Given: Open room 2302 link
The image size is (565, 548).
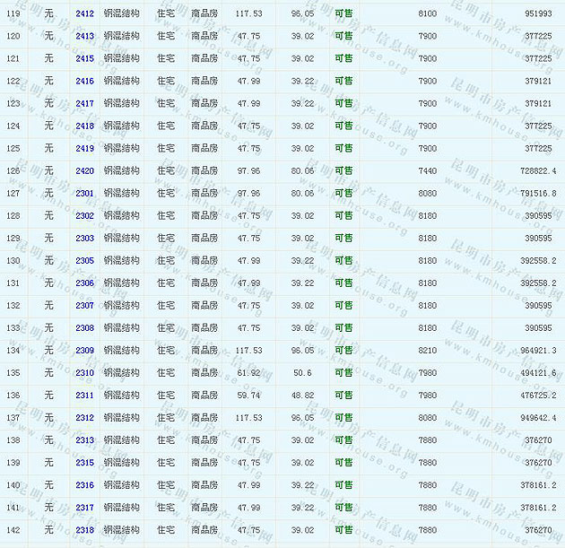Looking at the screenshot, I should 84,216.
